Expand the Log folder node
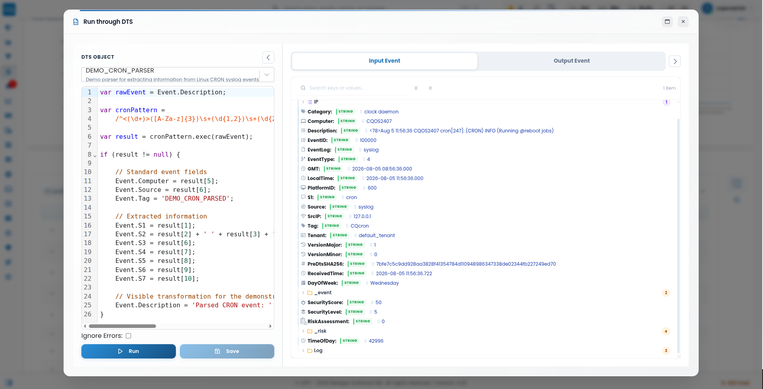763x389 pixels. tap(303, 351)
